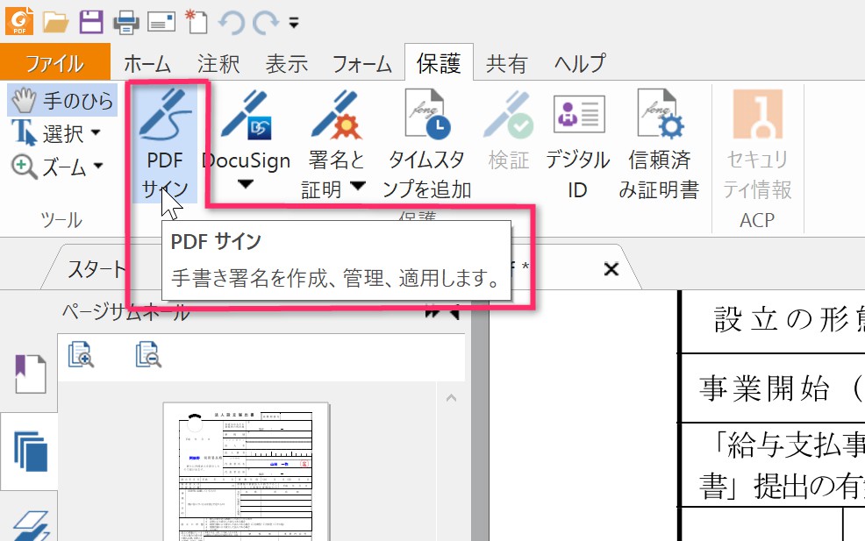Select the 保護 ribbon tab
Screen dimensions: 865x541
pyautogui.click(x=439, y=62)
